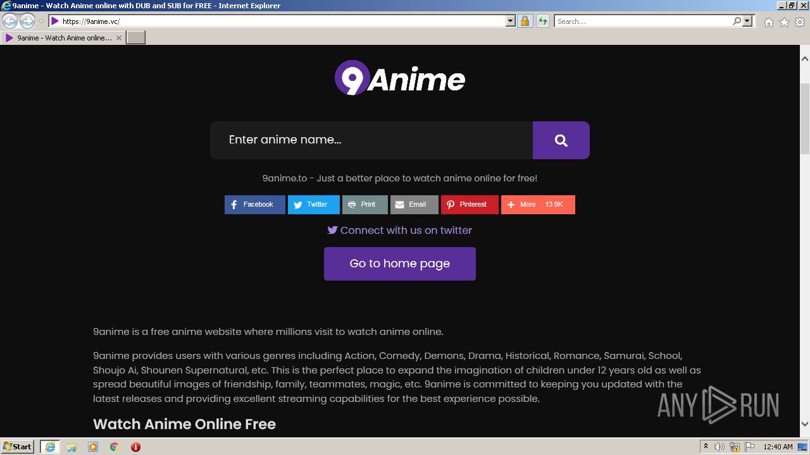The image size is (810, 455).
Task: Click the Home icon in IE
Action: (x=768, y=22)
